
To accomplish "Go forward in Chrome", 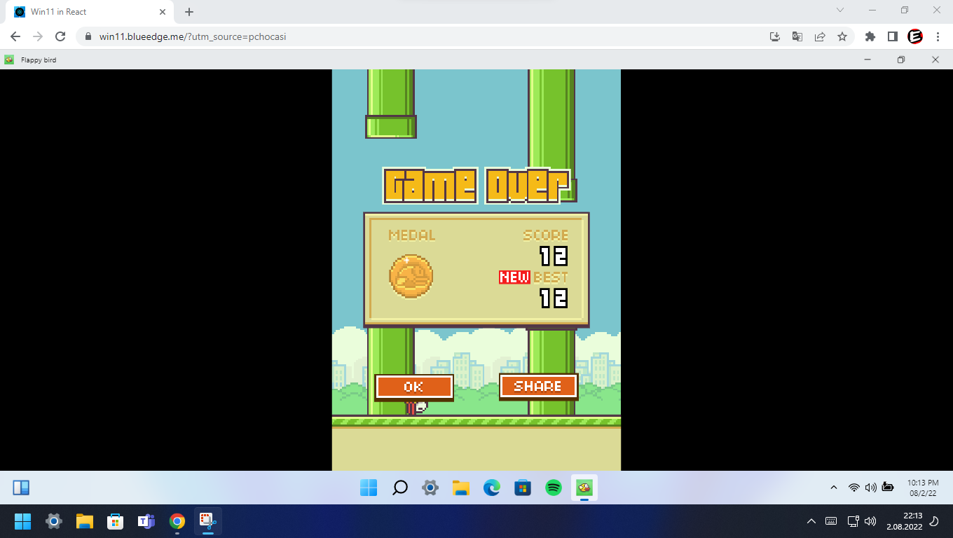I will point(38,36).
